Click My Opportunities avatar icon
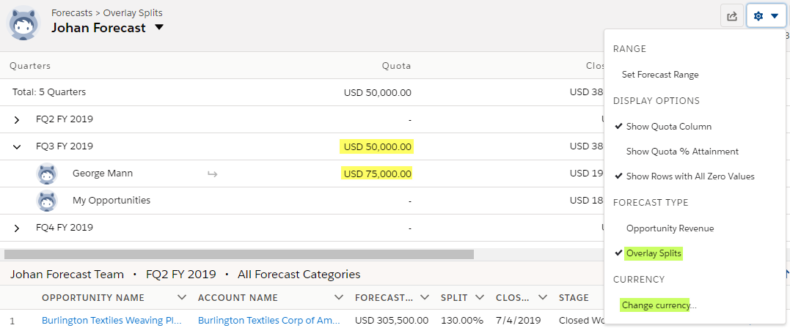Image resolution: width=790 pixels, height=328 pixels. tap(48, 201)
